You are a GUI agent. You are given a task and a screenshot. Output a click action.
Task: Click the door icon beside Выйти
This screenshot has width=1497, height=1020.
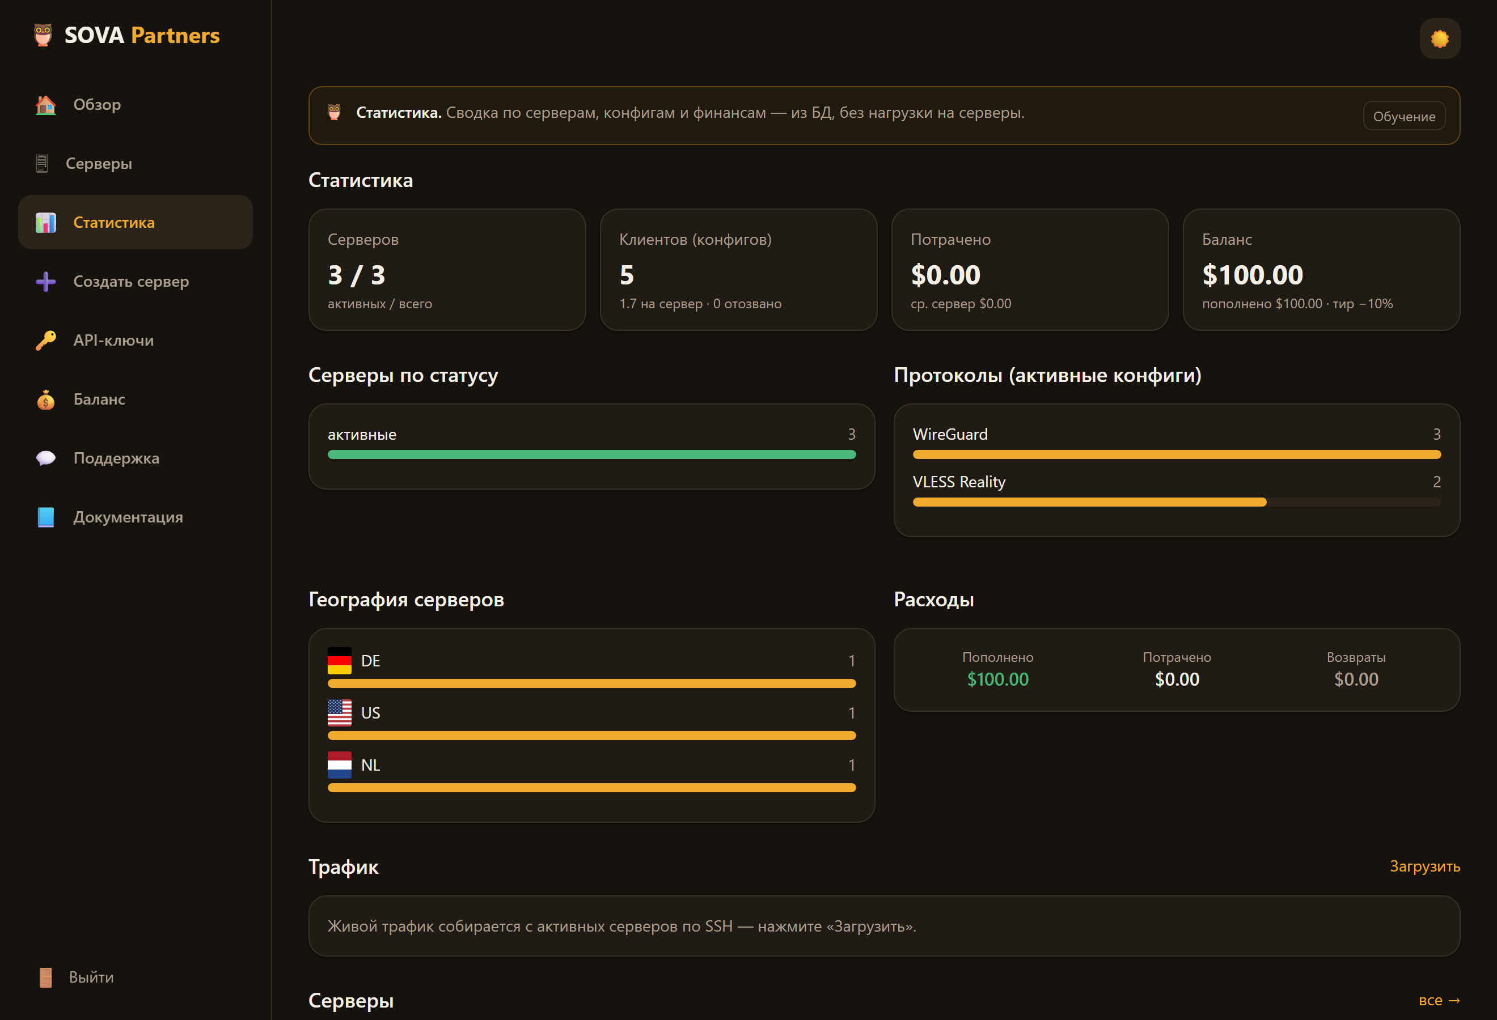point(45,977)
